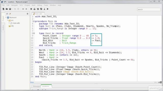Click inside the search field
163x91 pixels.
pyautogui.click(x=149, y=10)
